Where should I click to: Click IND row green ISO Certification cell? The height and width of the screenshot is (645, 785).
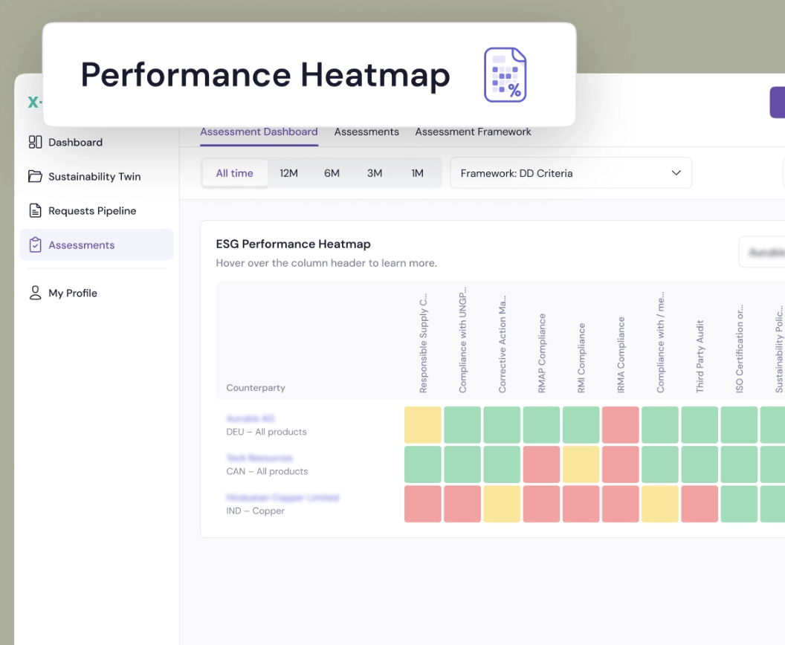click(740, 504)
